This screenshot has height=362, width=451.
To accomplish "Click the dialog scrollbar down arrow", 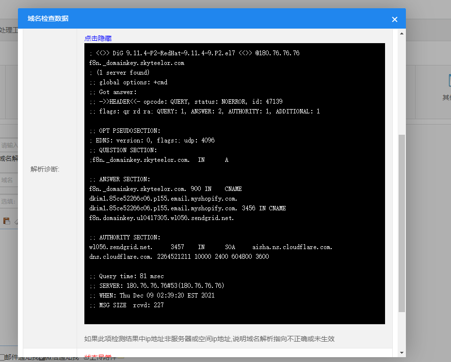I will click(x=402, y=352).
